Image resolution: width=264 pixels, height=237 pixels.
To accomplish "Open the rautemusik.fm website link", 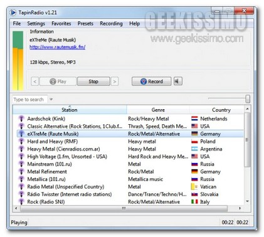I will tap(58, 47).
